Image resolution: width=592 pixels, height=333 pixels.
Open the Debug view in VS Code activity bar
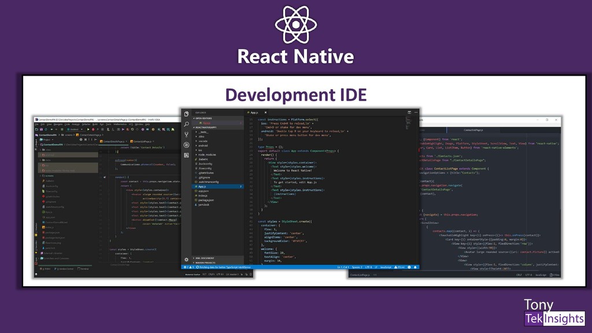tap(187, 145)
